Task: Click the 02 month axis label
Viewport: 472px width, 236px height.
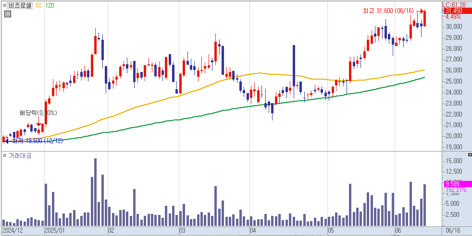Action: click(x=112, y=231)
